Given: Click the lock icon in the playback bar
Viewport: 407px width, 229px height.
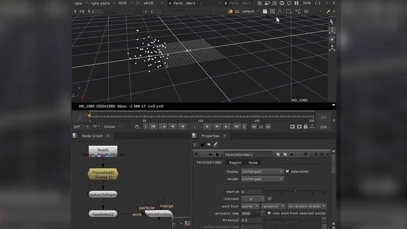Looking at the screenshot, I should pyautogui.click(x=305, y=127).
